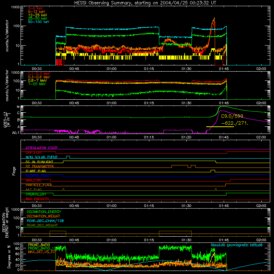The height and width of the screenshot is (274, 274).
Task: Click the first wide SC_TRANSMITTER pulse
Action: (x=180, y=166)
